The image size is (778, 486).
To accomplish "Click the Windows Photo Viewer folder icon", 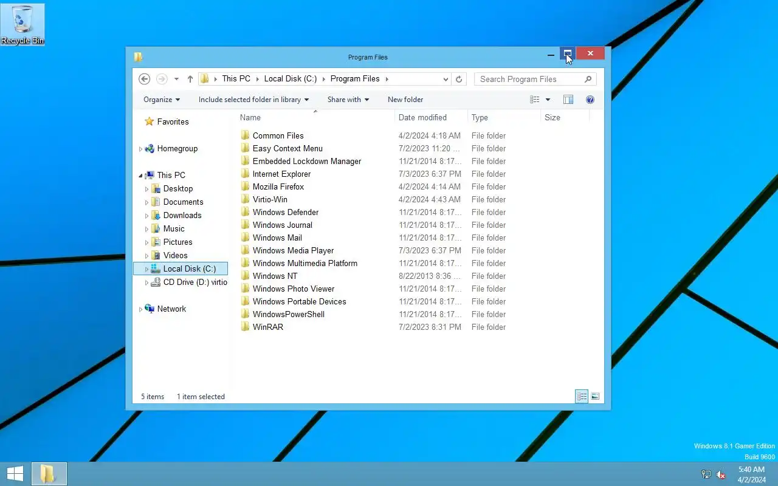I will pyautogui.click(x=246, y=288).
